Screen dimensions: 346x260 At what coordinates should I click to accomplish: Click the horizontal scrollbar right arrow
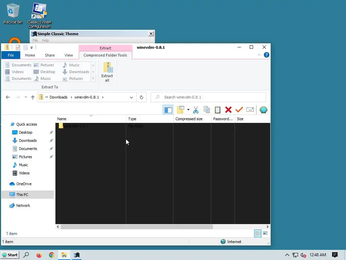pos(268,227)
